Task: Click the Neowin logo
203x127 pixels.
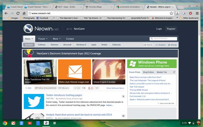Action: click(41, 29)
